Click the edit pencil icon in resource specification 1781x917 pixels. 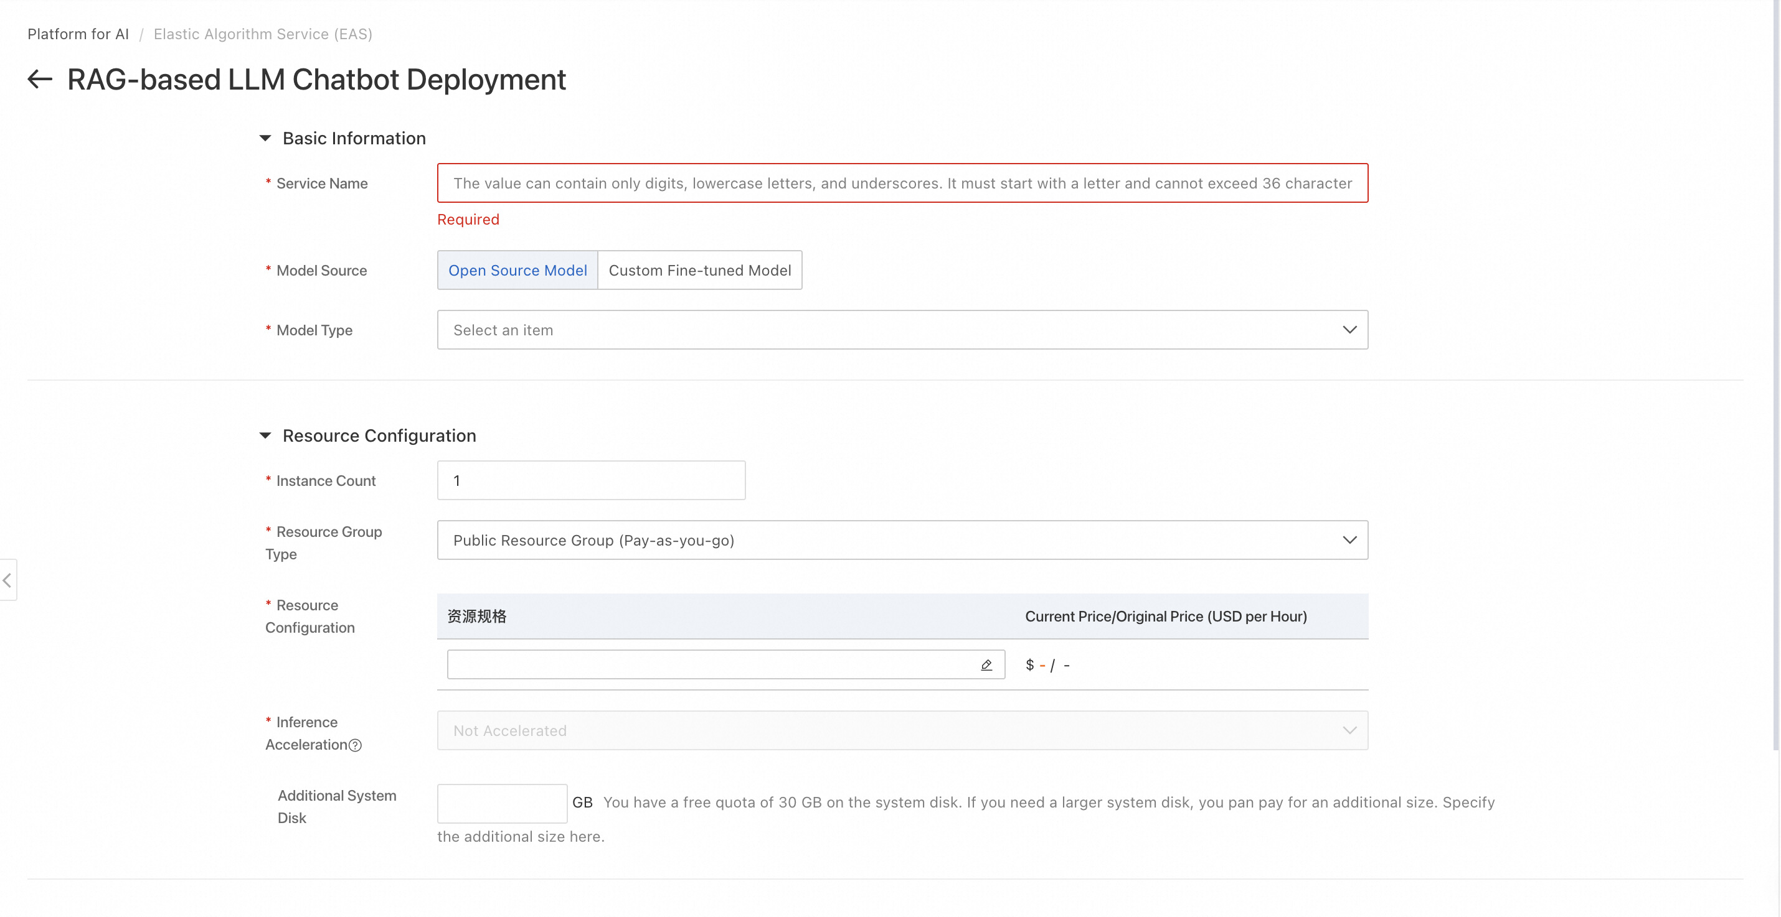[x=986, y=665]
